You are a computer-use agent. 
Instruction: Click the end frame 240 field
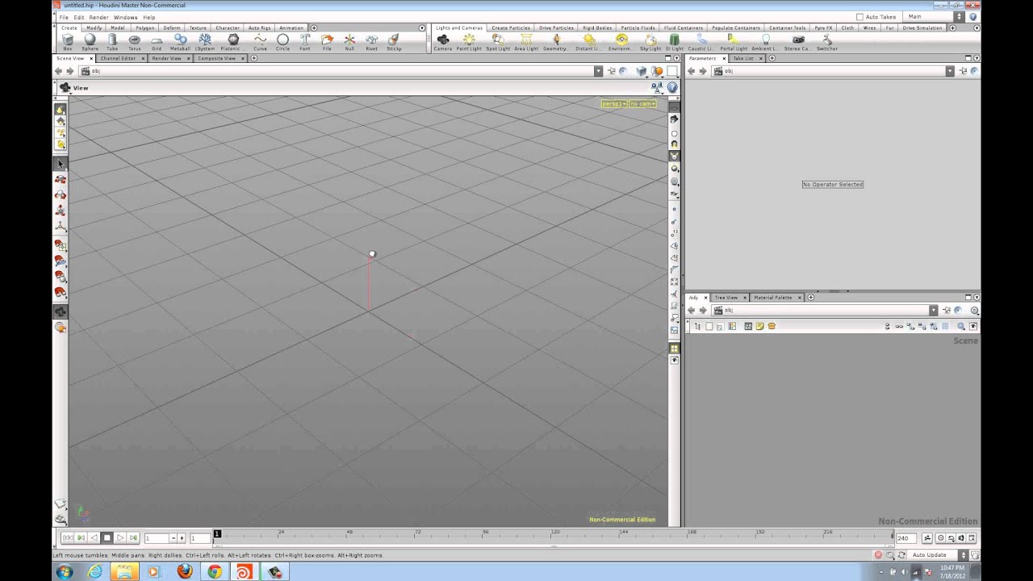pyautogui.click(x=905, y=538)
